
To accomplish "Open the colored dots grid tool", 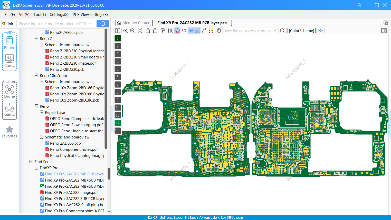I will [211, 31].
